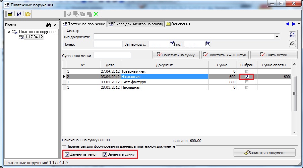Click the Сумма column header
Viewport: 303px width, 168px height.
pyautogui.click(x=223, y=65)
